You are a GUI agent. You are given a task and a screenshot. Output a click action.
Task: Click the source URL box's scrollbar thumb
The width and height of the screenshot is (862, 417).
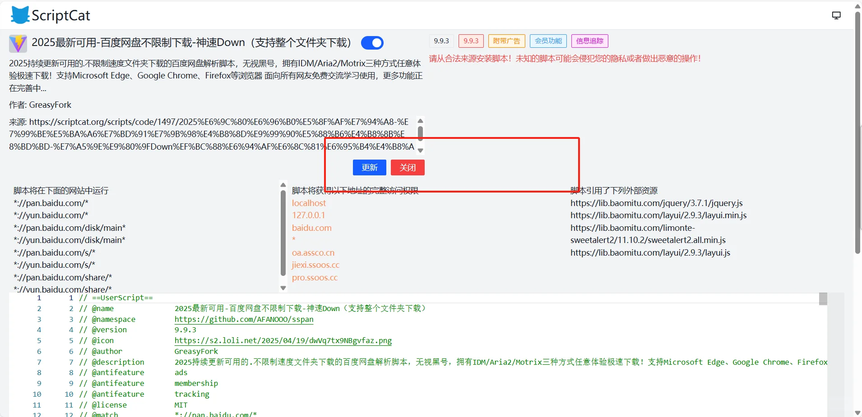[x=420, y=133]
